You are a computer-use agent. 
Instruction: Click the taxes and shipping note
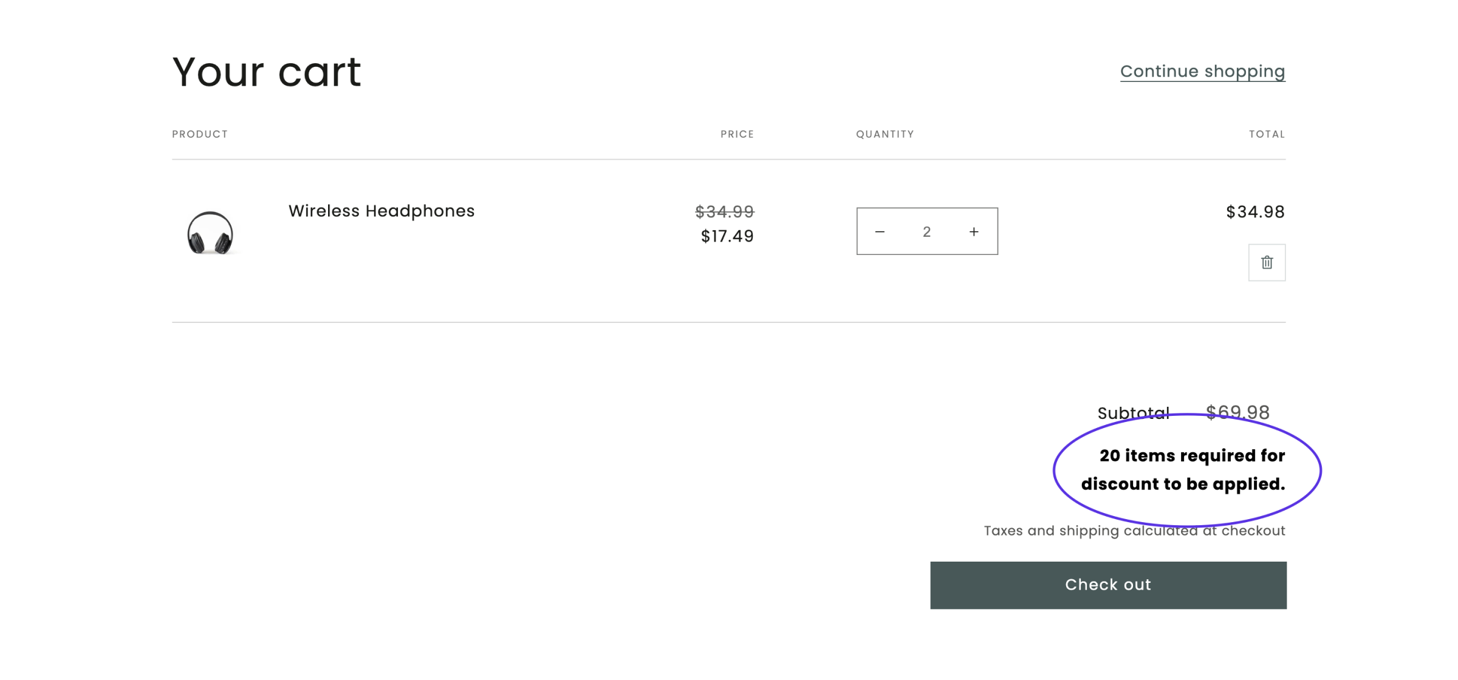click(x=1134, y=531)
